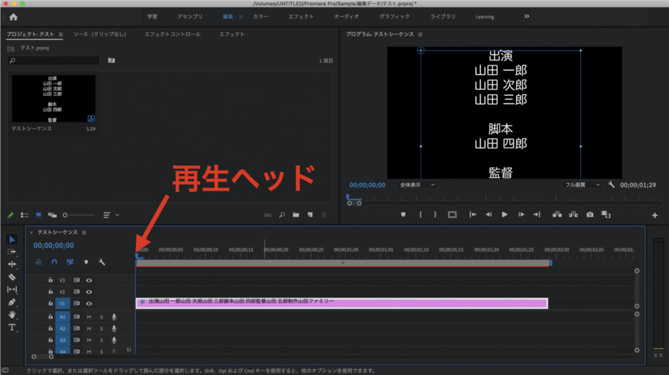Select the Pen tool

point(12,302)
